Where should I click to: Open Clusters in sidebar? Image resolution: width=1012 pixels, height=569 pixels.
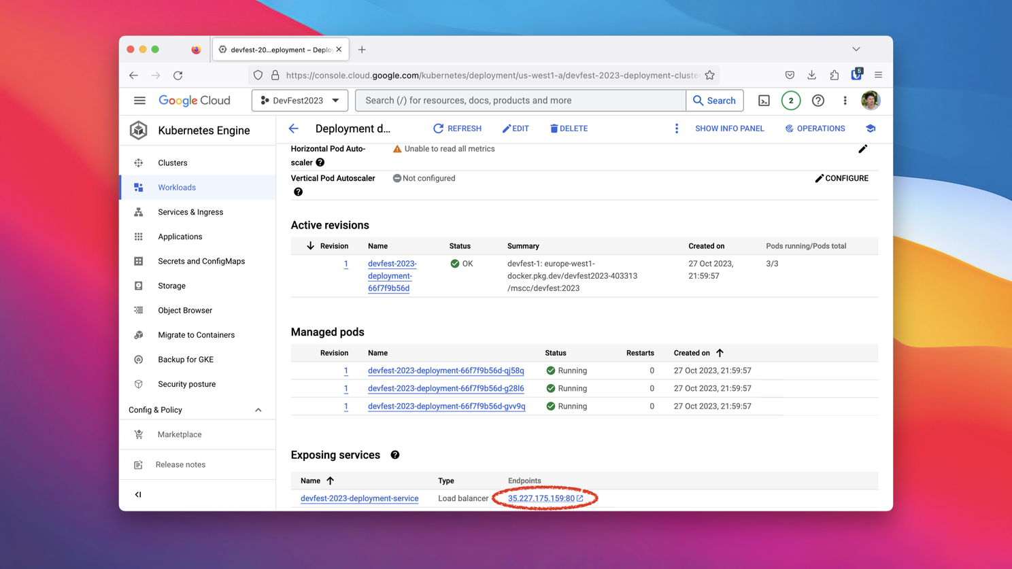click(197, 163)
